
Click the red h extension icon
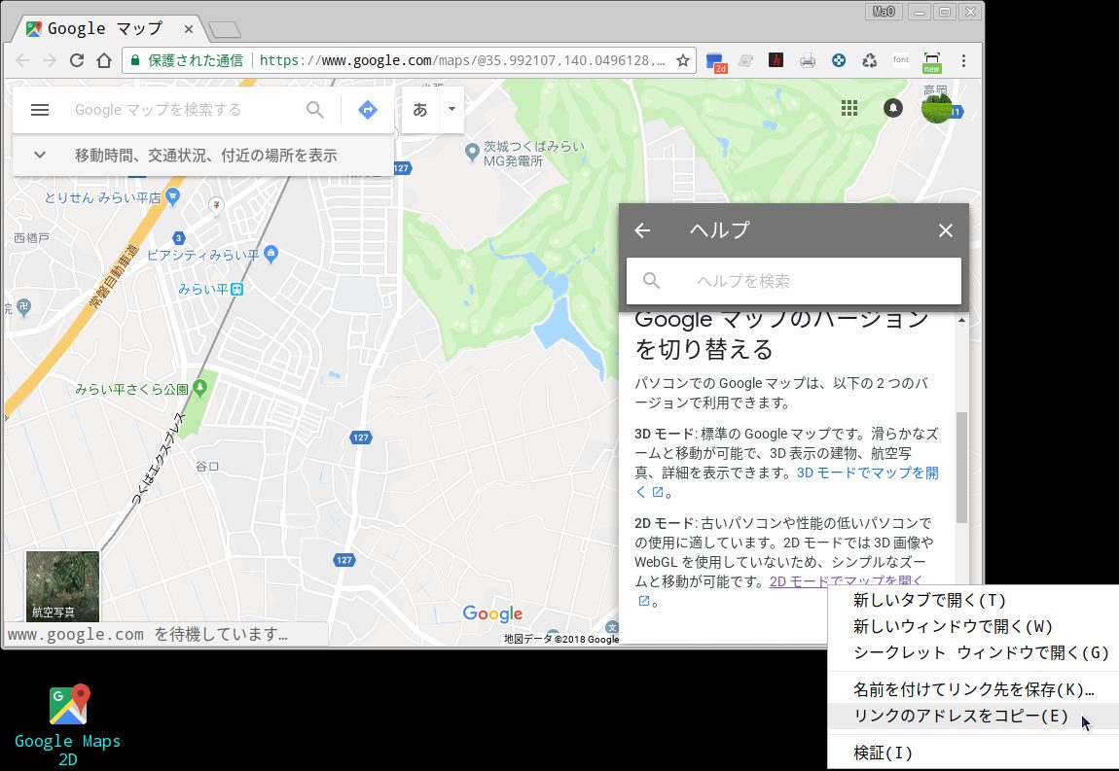pyautogui.click(x=776, y=60)
